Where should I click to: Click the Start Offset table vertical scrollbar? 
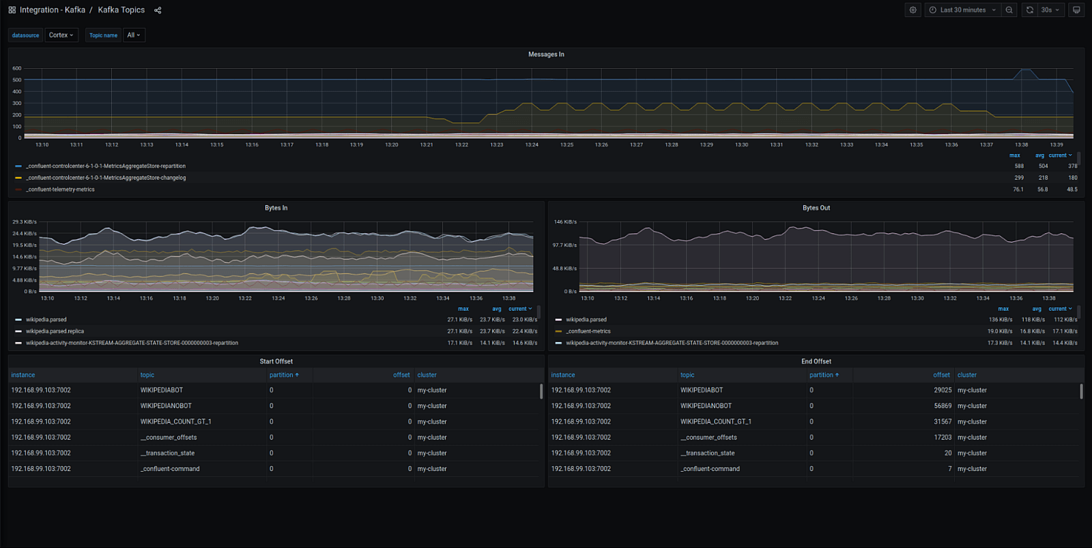541,391
